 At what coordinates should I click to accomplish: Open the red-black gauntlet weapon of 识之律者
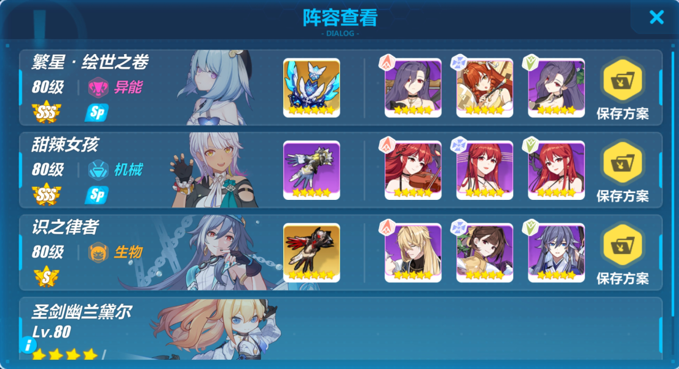coord(312,253)
